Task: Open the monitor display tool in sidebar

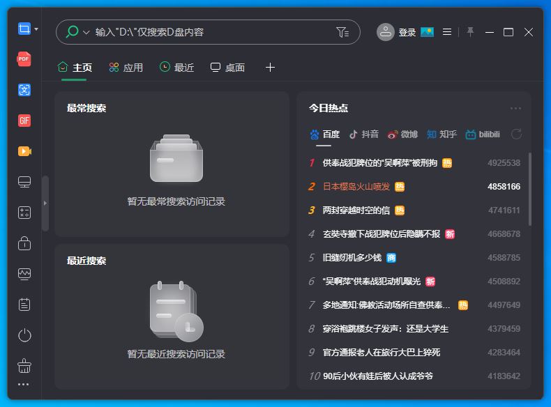Action: pos(24,182)
